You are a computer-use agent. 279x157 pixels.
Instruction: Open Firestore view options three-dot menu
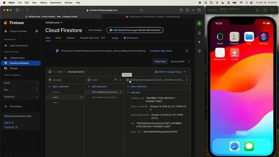(x=189, y=61)
